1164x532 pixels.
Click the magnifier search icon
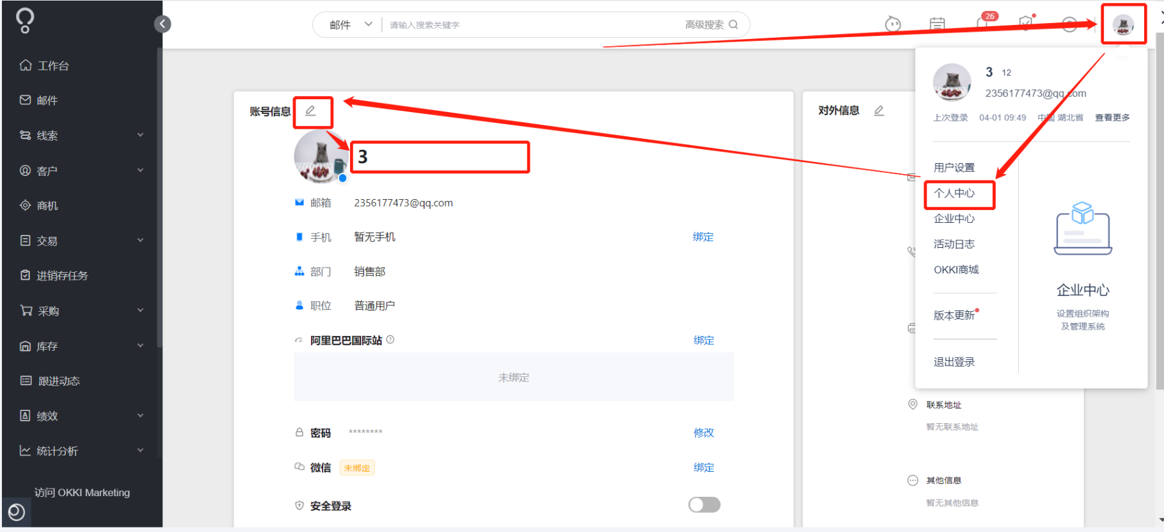click(x=734, y=25)
